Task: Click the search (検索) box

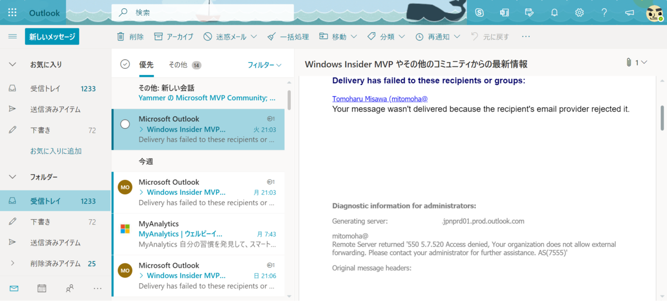Action: tap(203, 12)
